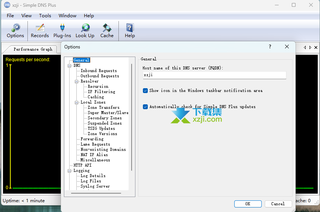Select the Performance Graph tab
Screen dimensions: 320x212
(x=33, y=49)
